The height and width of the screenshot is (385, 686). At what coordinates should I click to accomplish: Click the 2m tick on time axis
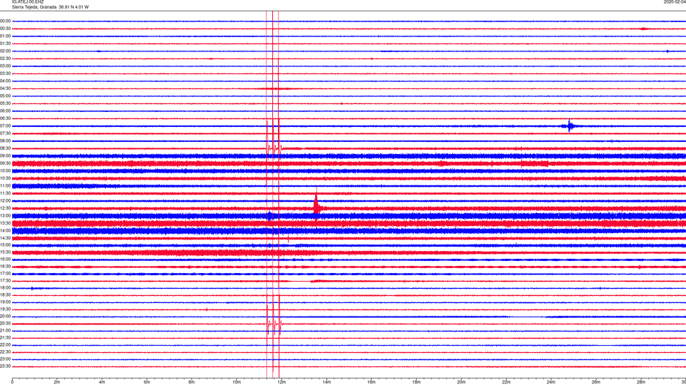57,382
